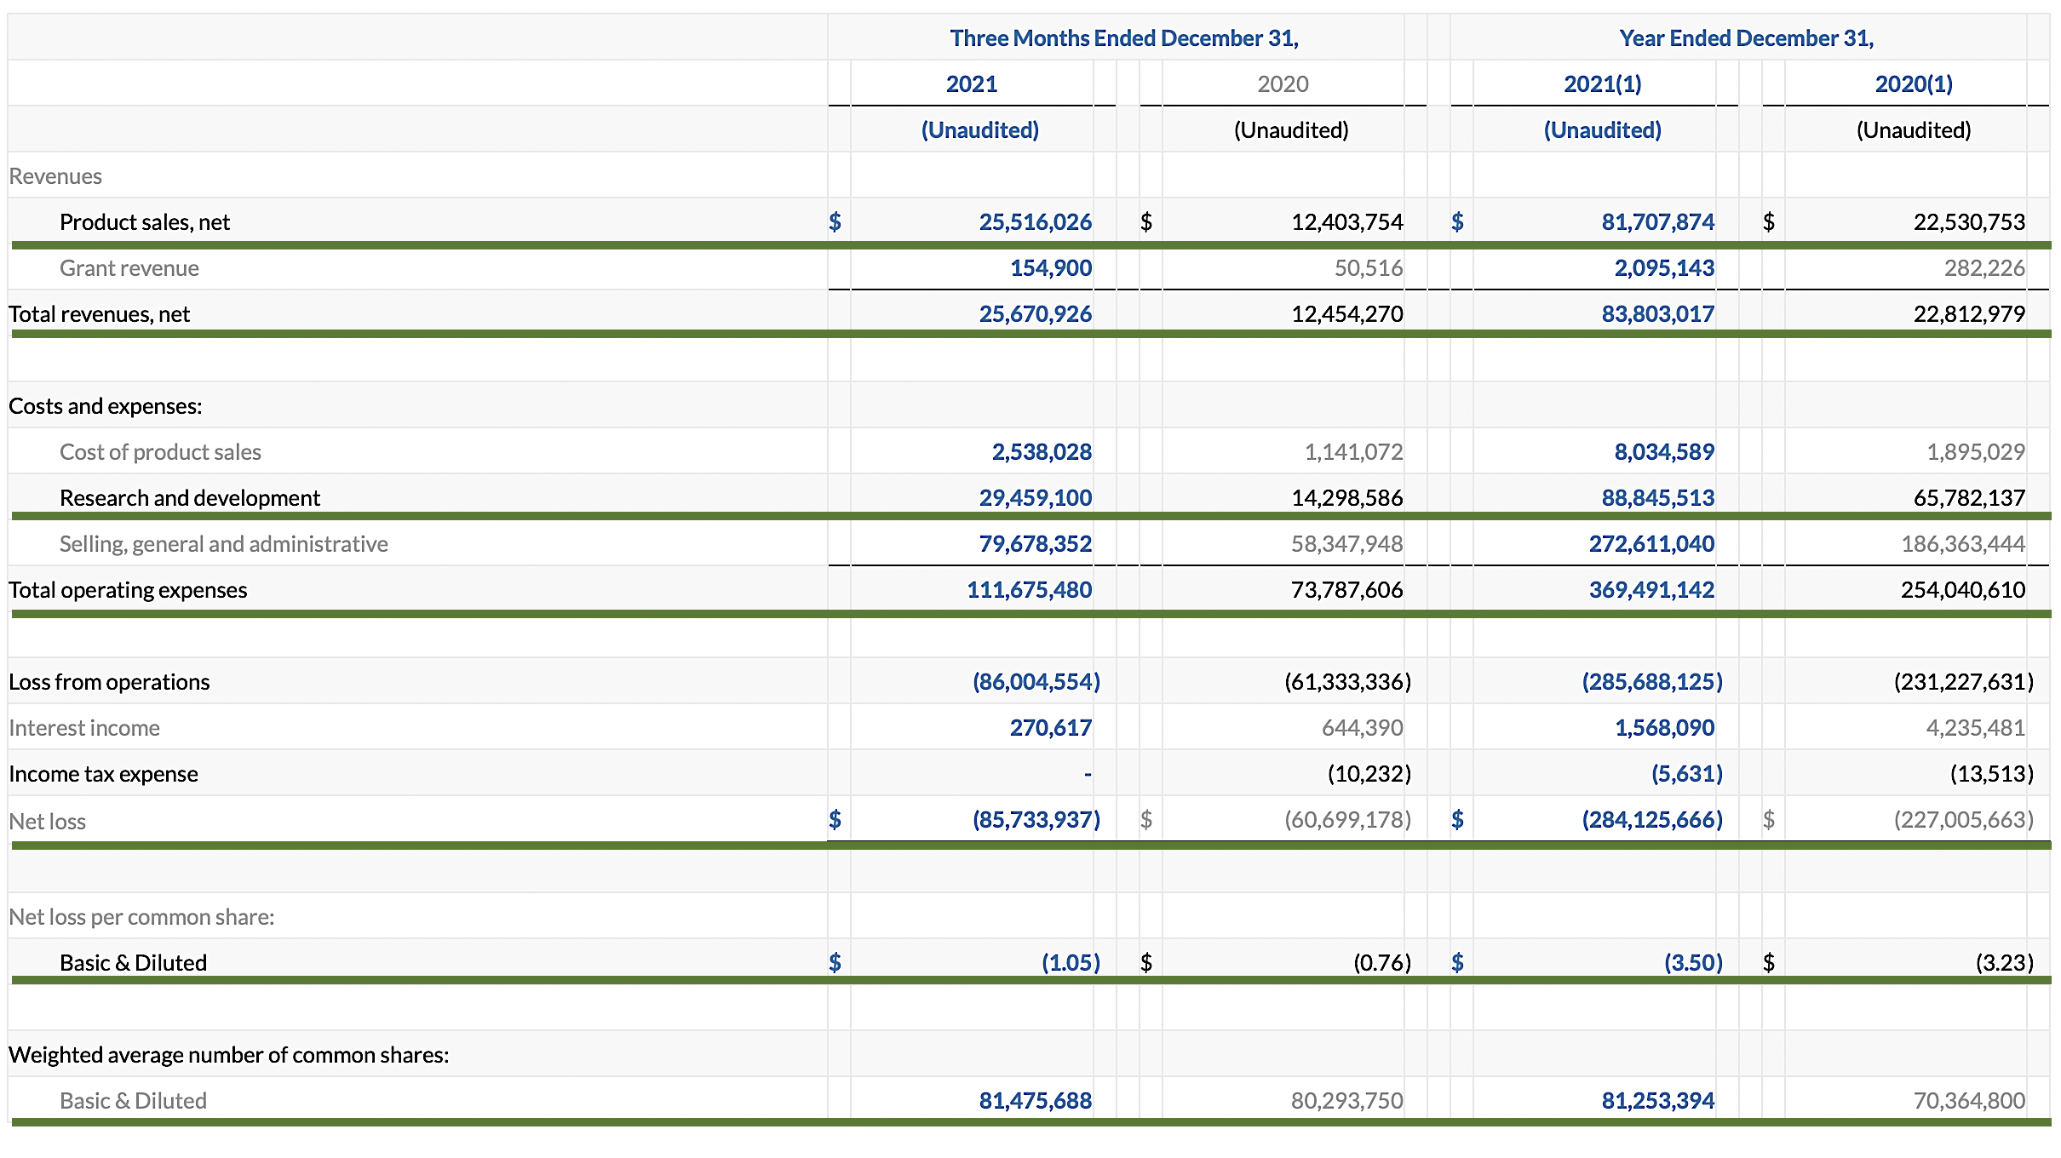Screen dimensions: 2061x1158
Task: Click the value 79,678,352 in SG&A row
Action: coord(1035,544)
